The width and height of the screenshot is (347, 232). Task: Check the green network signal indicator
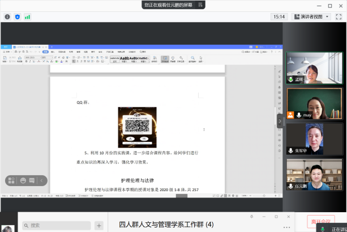(x=27, y=17)
